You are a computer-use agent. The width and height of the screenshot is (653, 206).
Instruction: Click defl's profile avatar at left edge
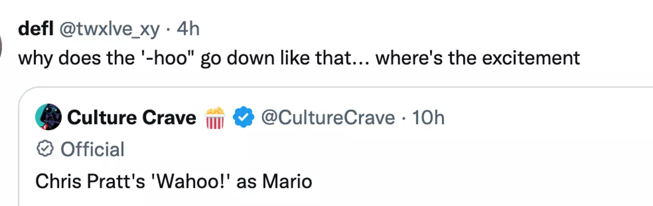coord(2,47)
